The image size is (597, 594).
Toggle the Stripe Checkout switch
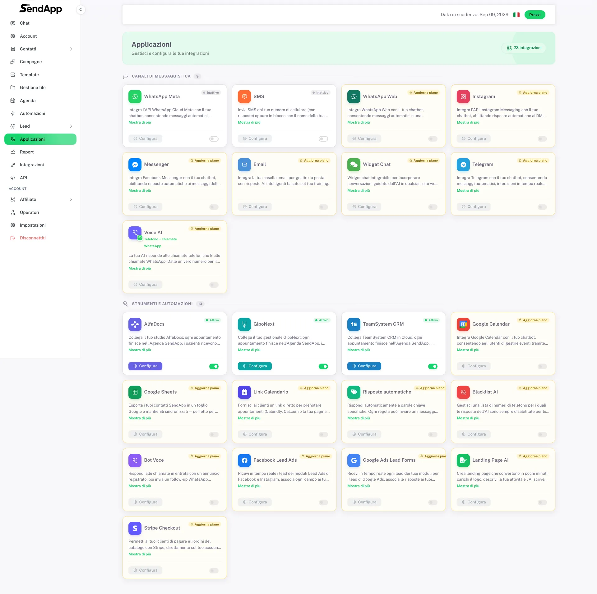(x=214, y=571)
